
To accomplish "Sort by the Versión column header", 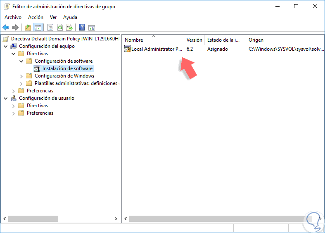I will (194, 40).
